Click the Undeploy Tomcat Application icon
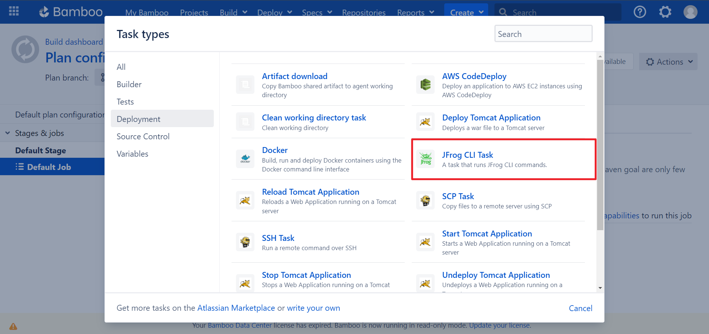Image resolution: width=709 pixels, height=334 pixels. pos(425,283)
